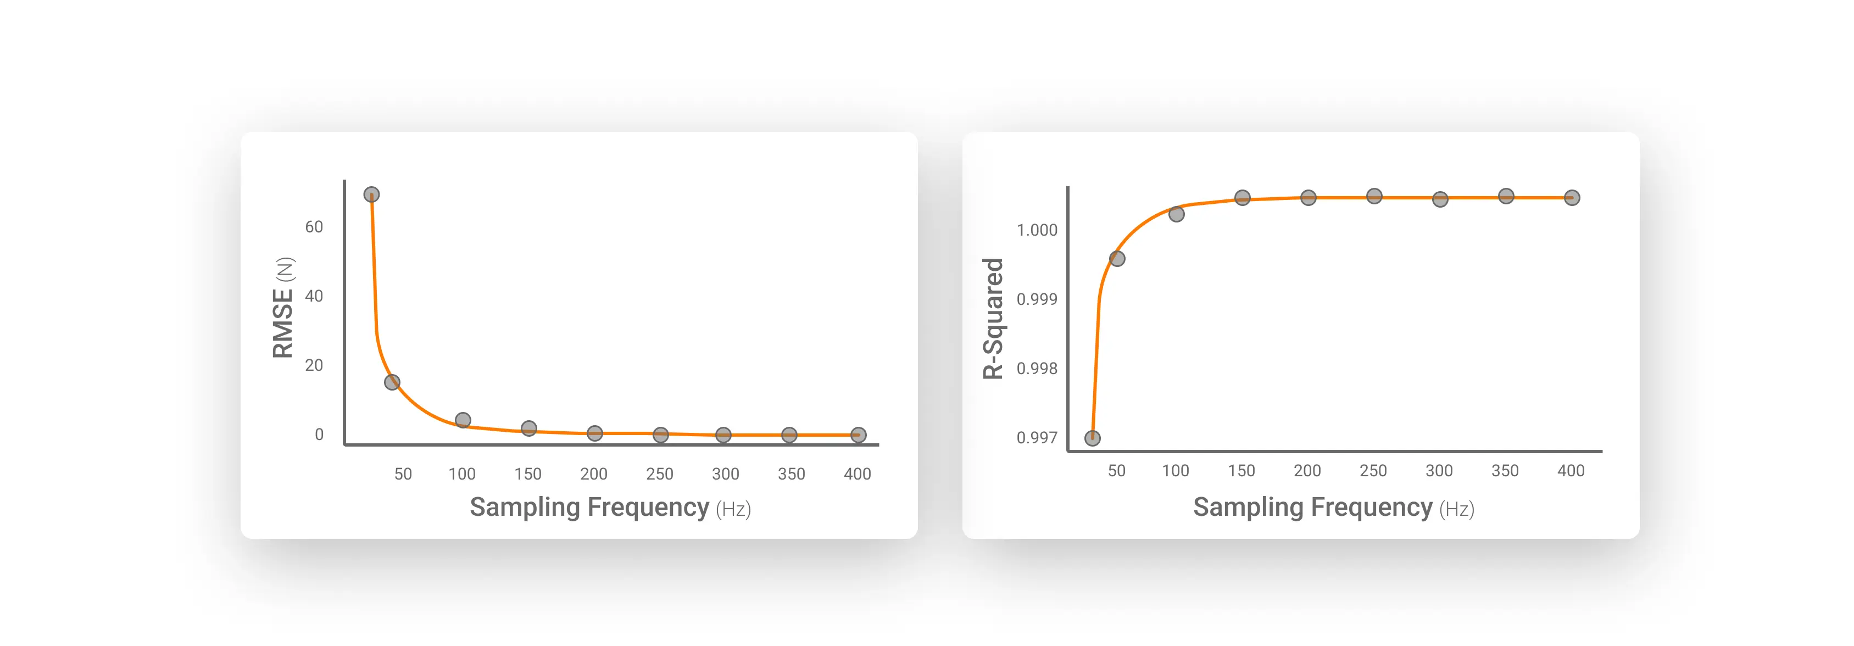Click the 0.999 tick label on R-Squared axis
Image resolution: width=1854 pixels, height=646 pixels.
[x=1037, y=298]
